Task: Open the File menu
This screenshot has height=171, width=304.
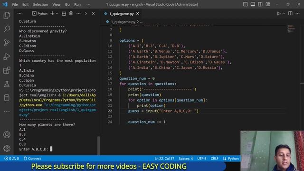Action: click(x=15, y=4)
